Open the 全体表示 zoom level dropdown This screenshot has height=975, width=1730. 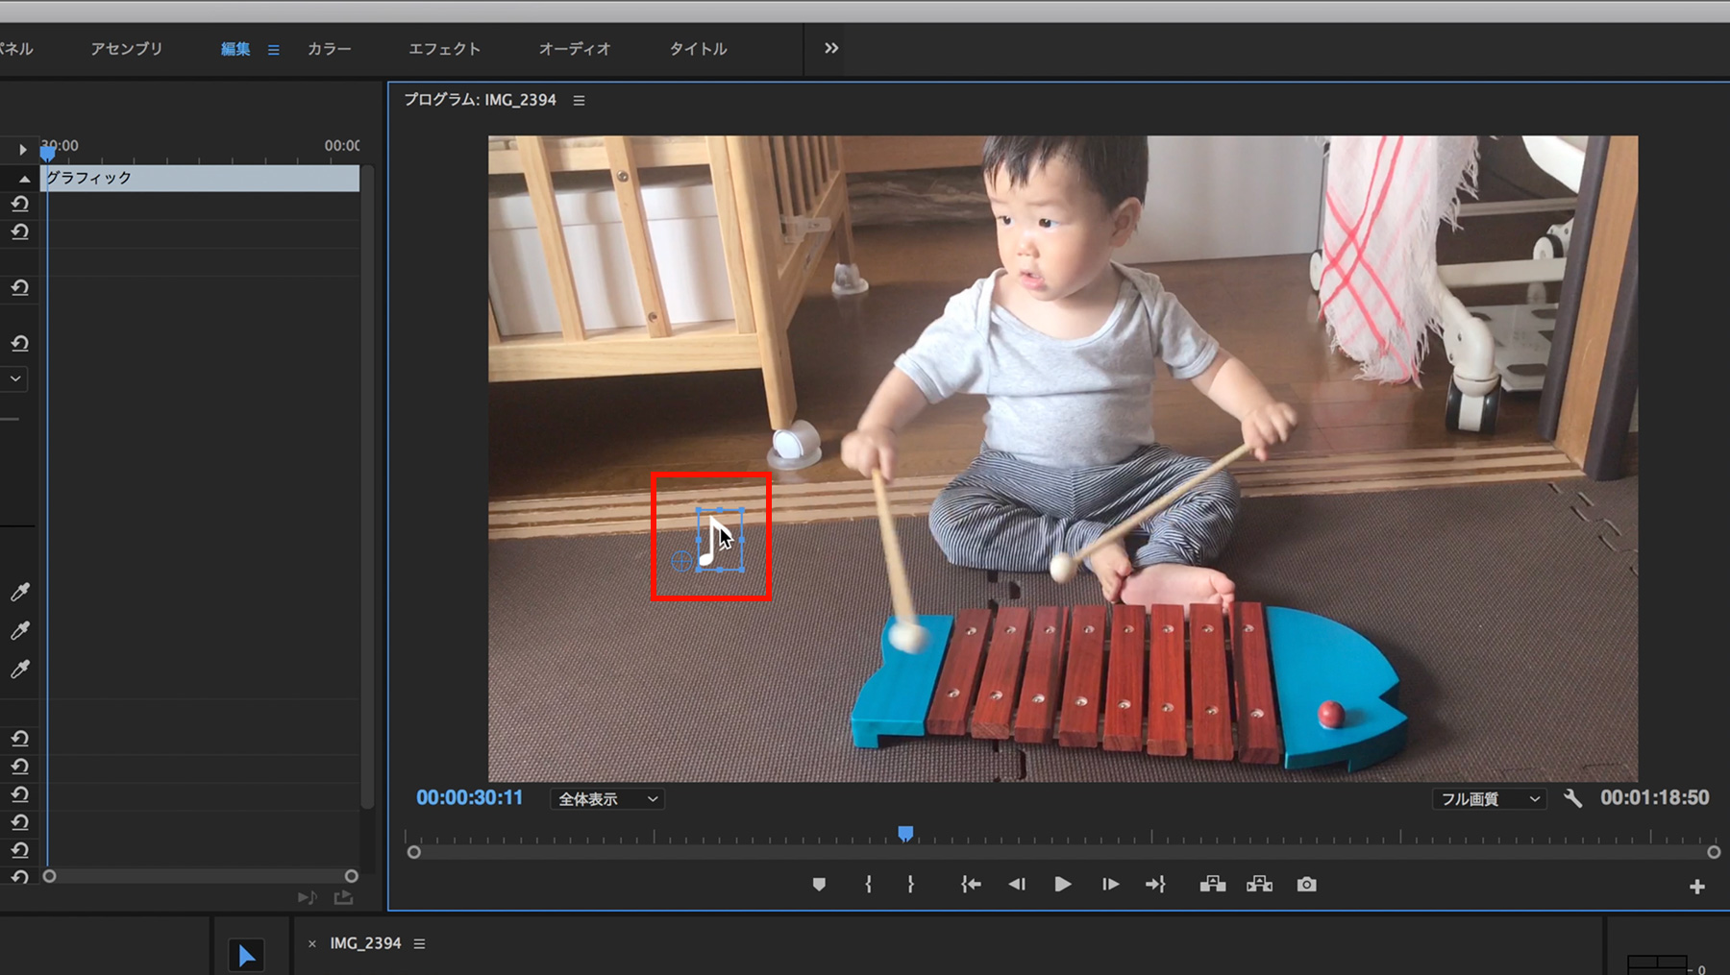[x=607, y=799]
